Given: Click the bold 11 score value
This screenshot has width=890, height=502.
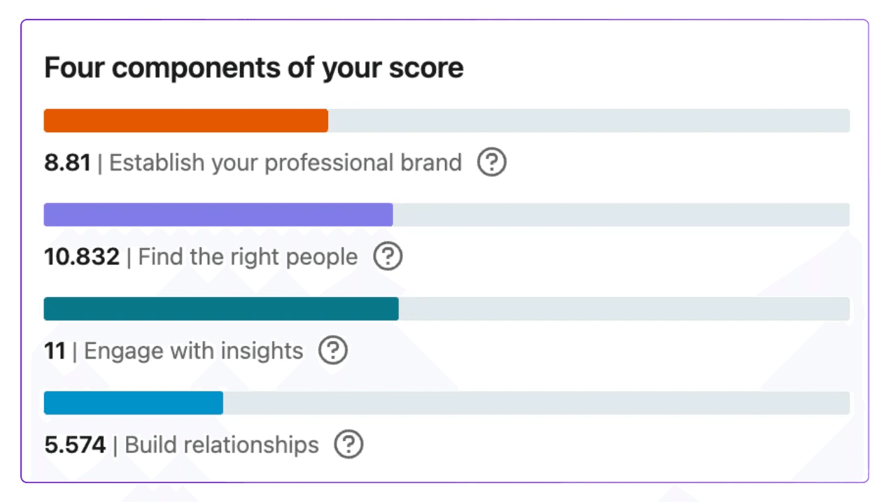Looking at the screenshot, I should pos(55,350).
